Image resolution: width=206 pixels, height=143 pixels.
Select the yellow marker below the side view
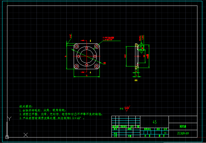[x=136, y=80]
